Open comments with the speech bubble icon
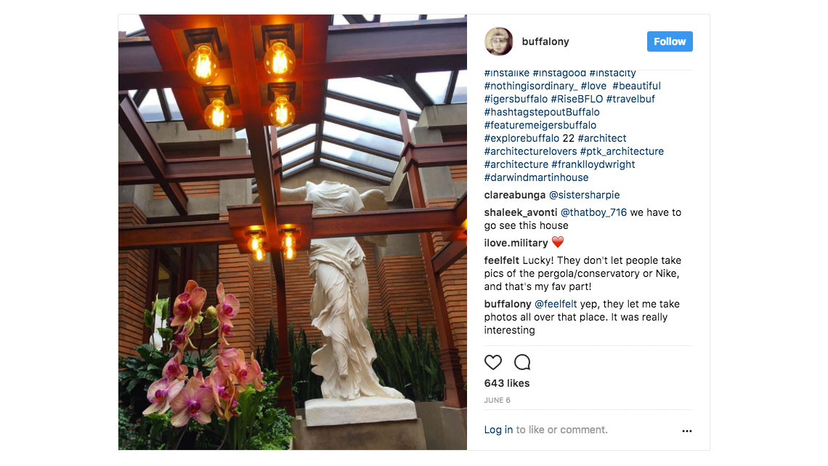The height and width of the screenshot is (466, 828). pyautogui.click(x=522, y=363)
